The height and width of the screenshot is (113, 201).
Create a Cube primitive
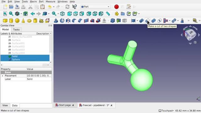[5, 21]
